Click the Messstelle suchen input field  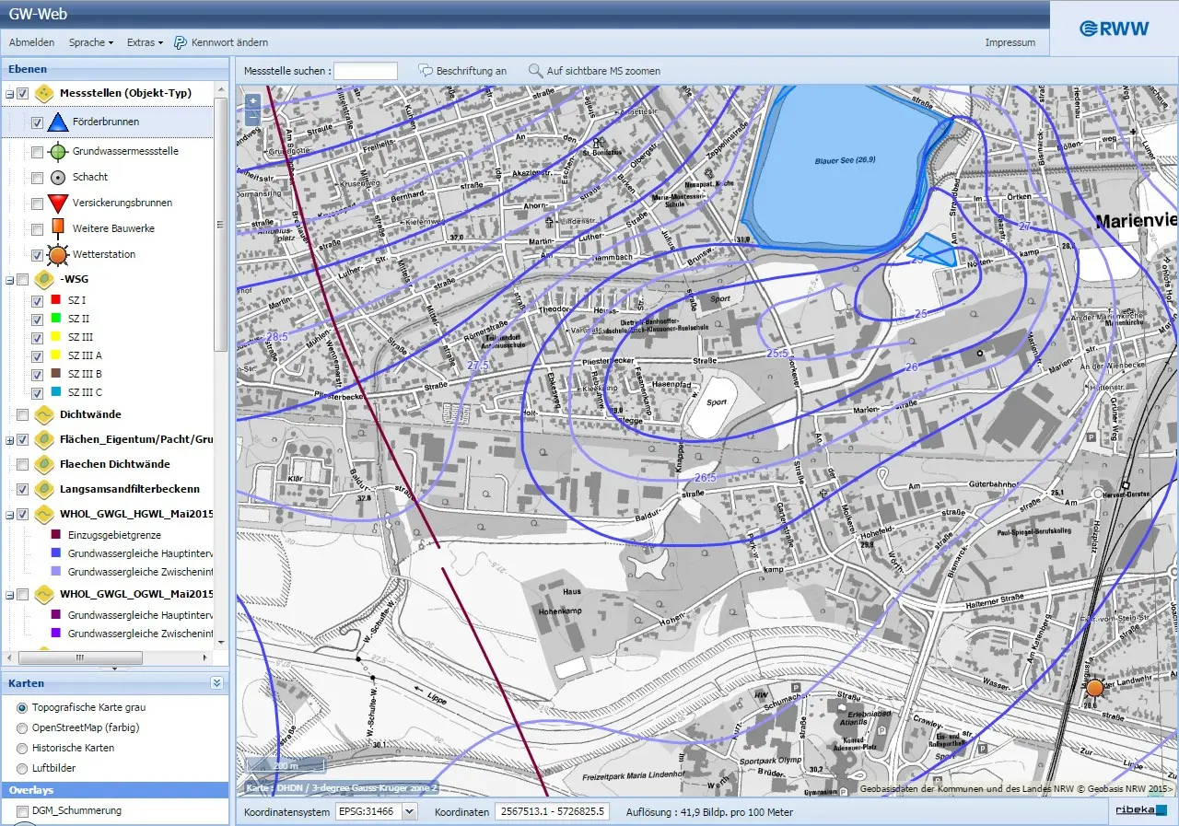pos(366,71)
